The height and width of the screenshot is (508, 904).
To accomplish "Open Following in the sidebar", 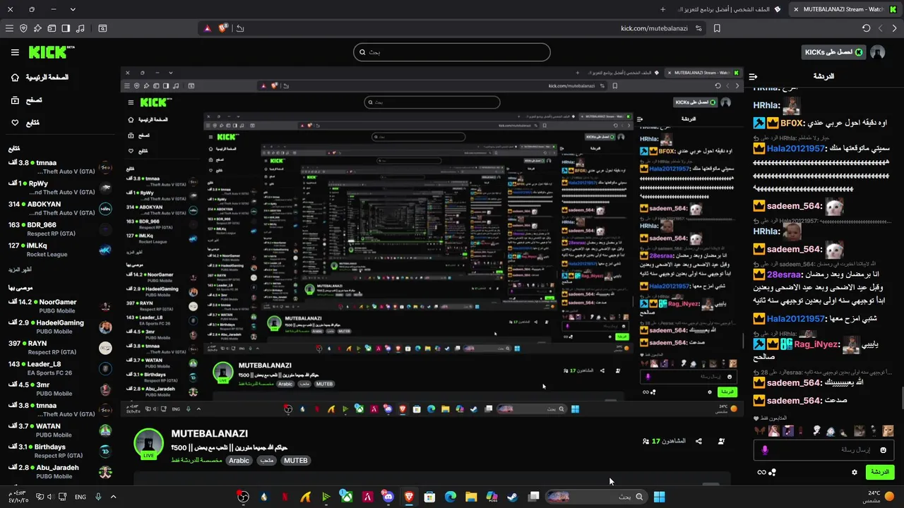I will coord(25,123).
